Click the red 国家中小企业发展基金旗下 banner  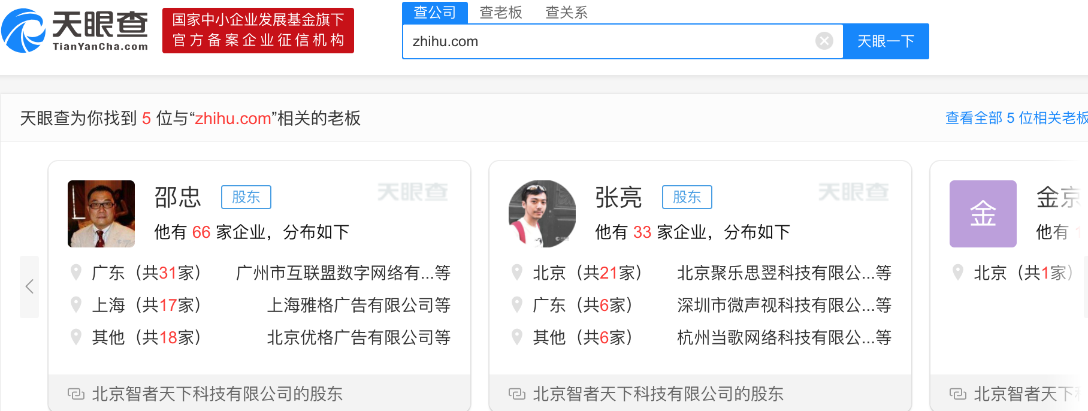[258, 31]
